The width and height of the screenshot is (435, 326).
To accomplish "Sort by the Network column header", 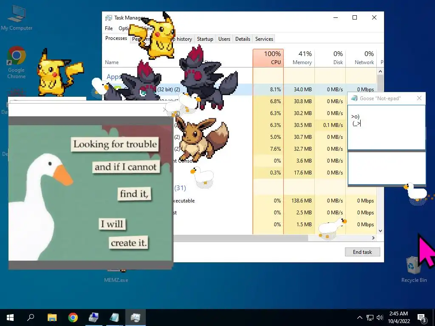I will tap(362, 58).
